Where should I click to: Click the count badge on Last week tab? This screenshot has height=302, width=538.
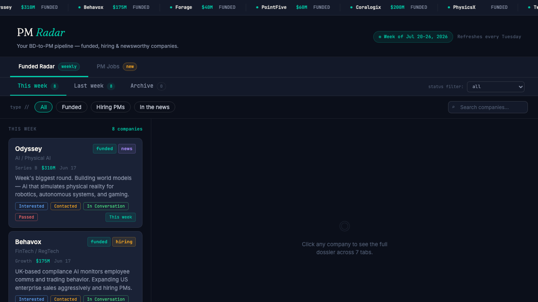click(111, 86)
